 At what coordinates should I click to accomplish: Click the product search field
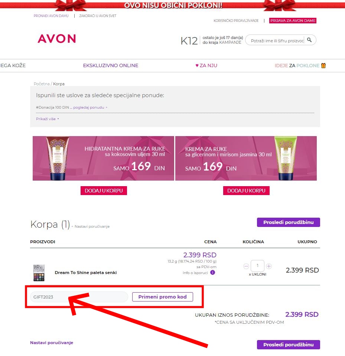coord(277,41)
